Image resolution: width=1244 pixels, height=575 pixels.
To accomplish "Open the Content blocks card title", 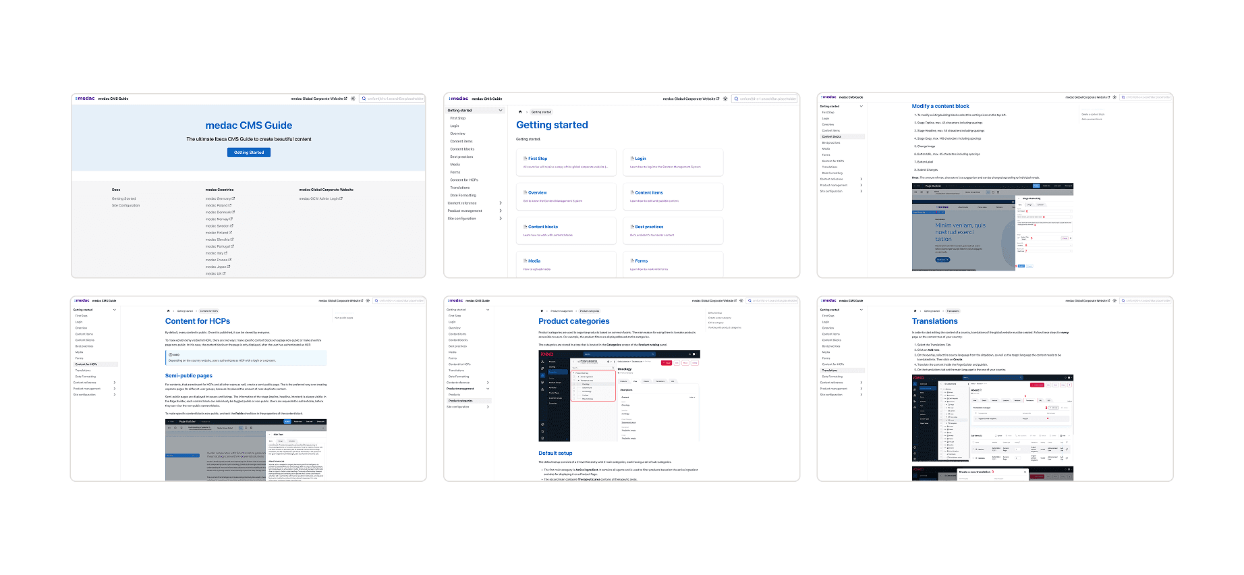I will click(543, 227).
